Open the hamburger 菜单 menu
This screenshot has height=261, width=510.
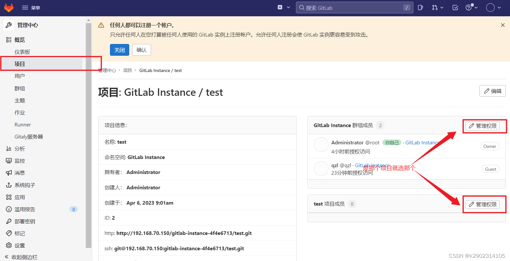pos(31,7)
